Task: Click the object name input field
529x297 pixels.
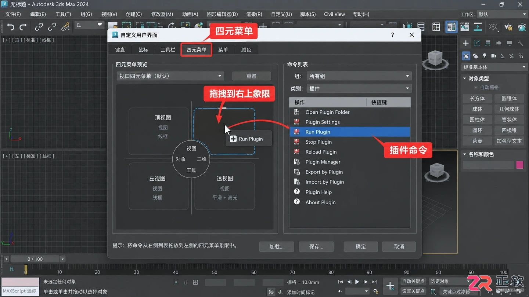Action: pyautogui.click(x=488, y=165)
